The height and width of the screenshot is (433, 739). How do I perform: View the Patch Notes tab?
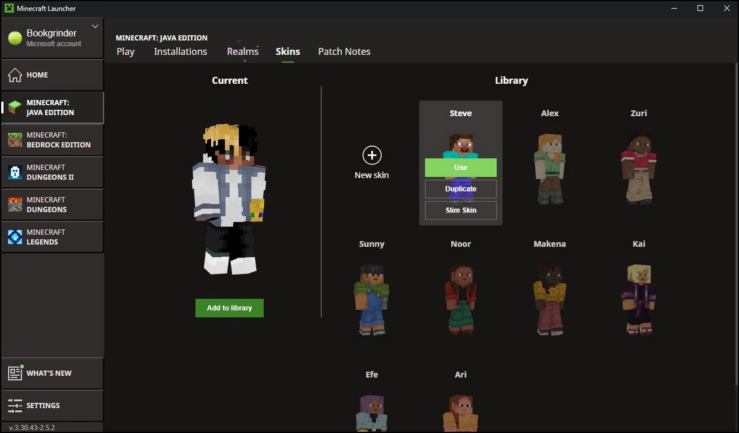344,52
